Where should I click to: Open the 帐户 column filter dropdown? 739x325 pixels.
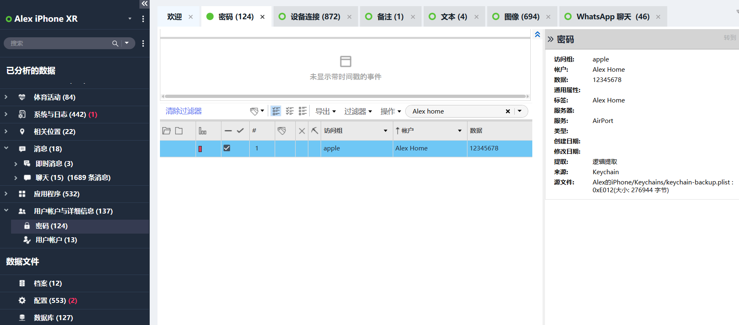tap(460, 131)
